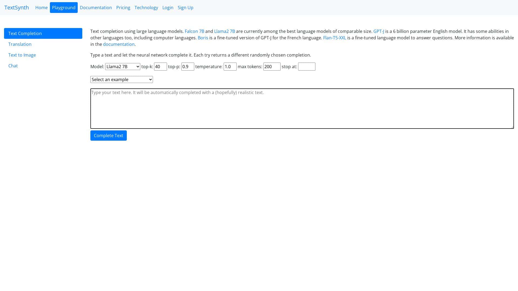The width and height of the screenshot is (518, 291).
Task: Click the max tokens field
Action: (x=272, y=67)
